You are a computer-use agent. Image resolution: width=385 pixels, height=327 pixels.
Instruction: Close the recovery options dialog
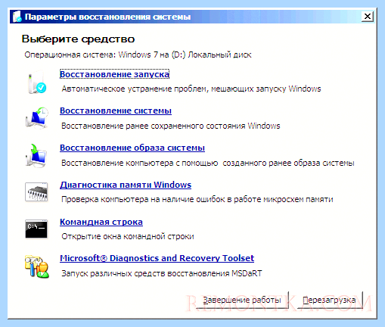point(368,17)
